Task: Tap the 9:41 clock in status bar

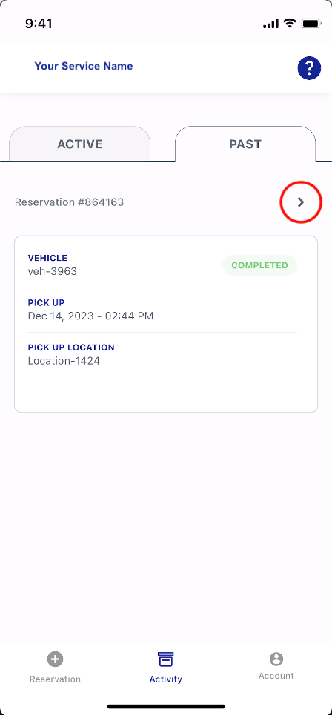Action: pyautogui.click(x=39, y=24)
